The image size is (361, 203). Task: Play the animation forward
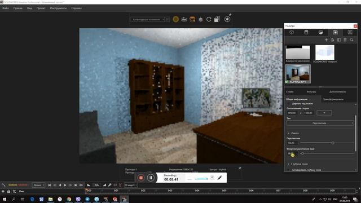tap(65, 185)
